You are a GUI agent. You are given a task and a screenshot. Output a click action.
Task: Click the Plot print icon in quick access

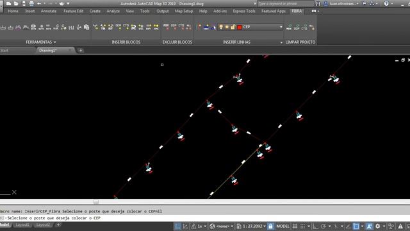pyautogui.click(x=31, y=4)
